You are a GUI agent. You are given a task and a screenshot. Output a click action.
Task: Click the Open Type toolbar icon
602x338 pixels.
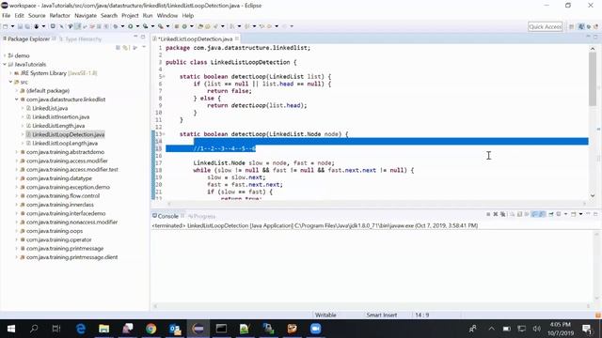coord(200,26)
